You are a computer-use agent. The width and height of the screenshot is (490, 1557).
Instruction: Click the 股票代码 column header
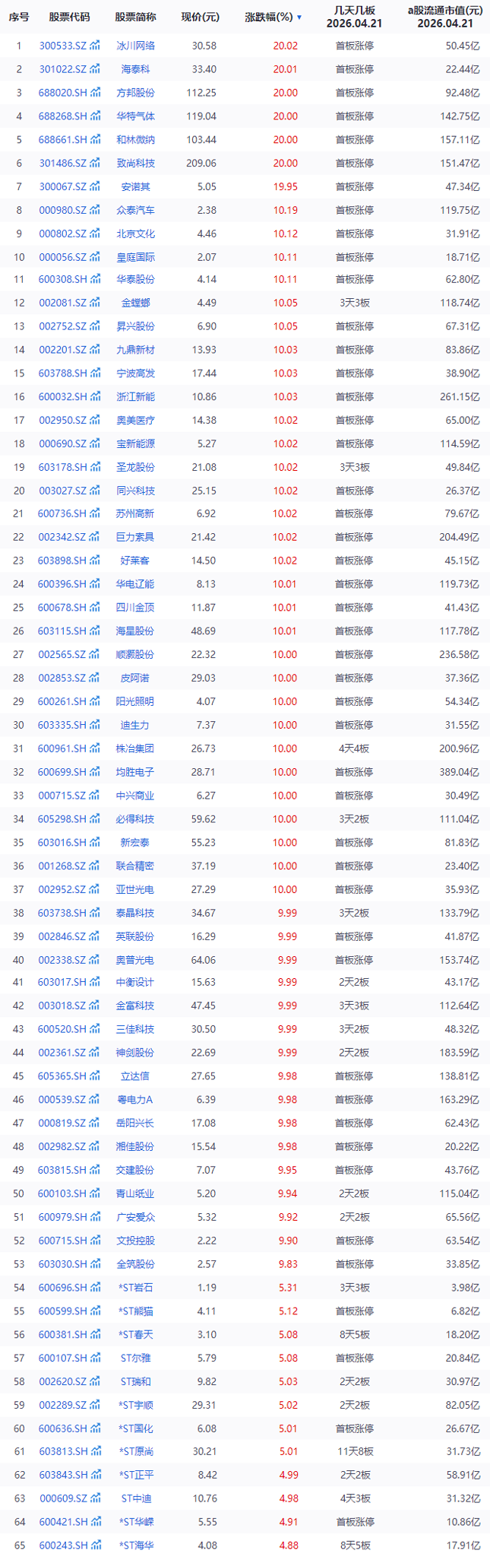[69, 17]
